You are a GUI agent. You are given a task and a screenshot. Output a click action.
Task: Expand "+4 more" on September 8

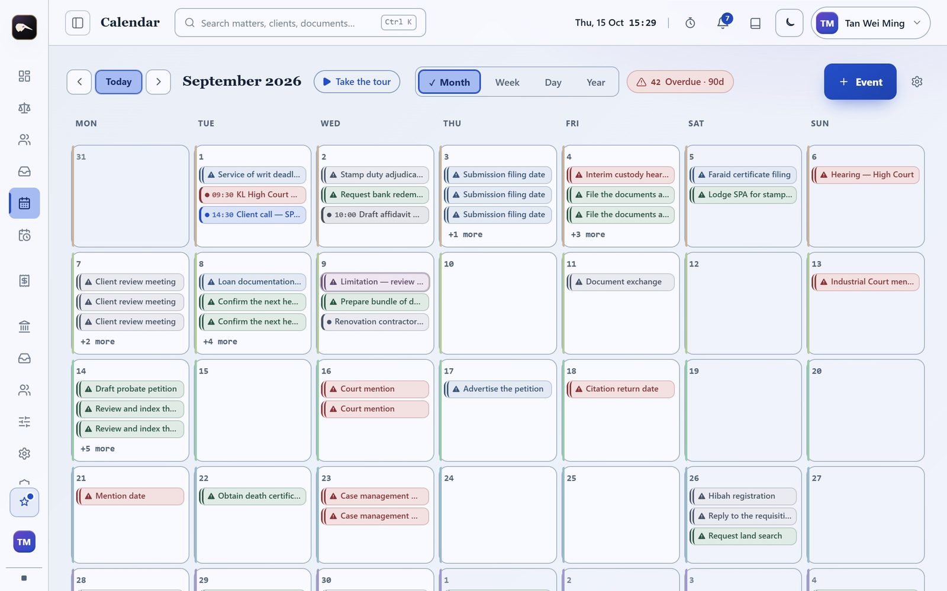220,342
